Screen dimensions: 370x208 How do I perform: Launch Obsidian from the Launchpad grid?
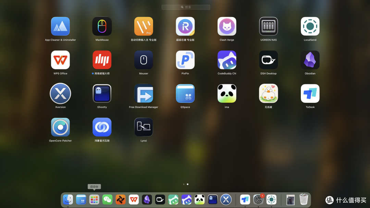(310, 60)
